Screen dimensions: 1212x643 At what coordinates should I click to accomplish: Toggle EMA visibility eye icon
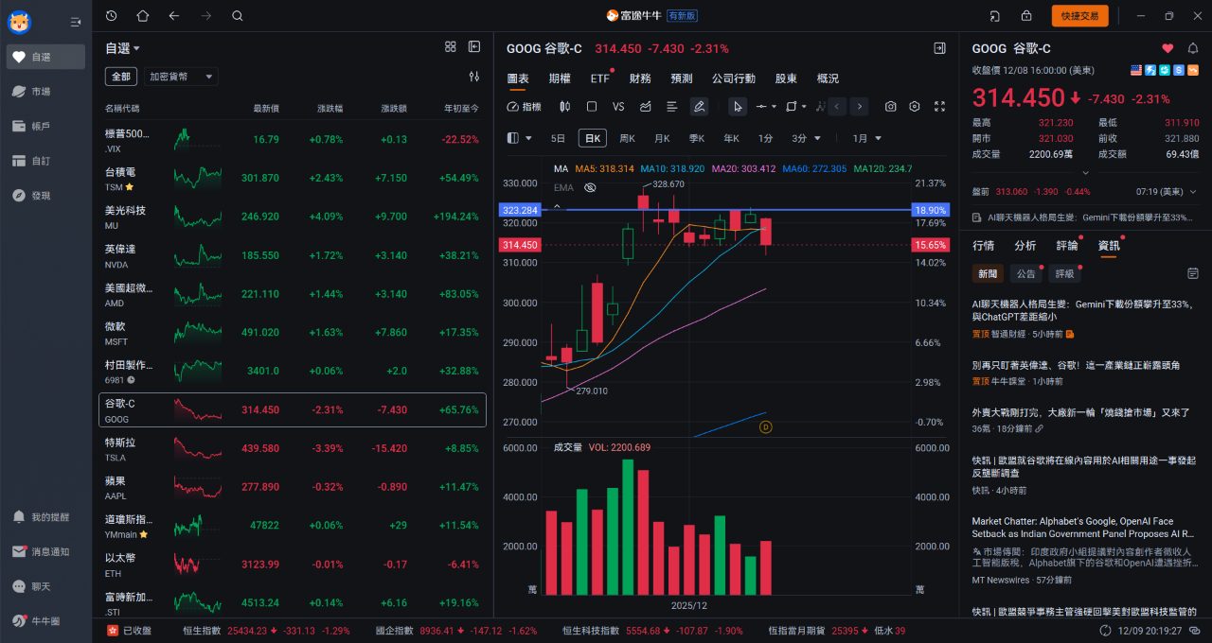click(589, 187)
